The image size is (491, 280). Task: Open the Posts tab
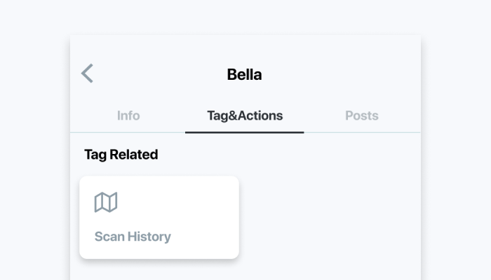click(x=362, y=115)
